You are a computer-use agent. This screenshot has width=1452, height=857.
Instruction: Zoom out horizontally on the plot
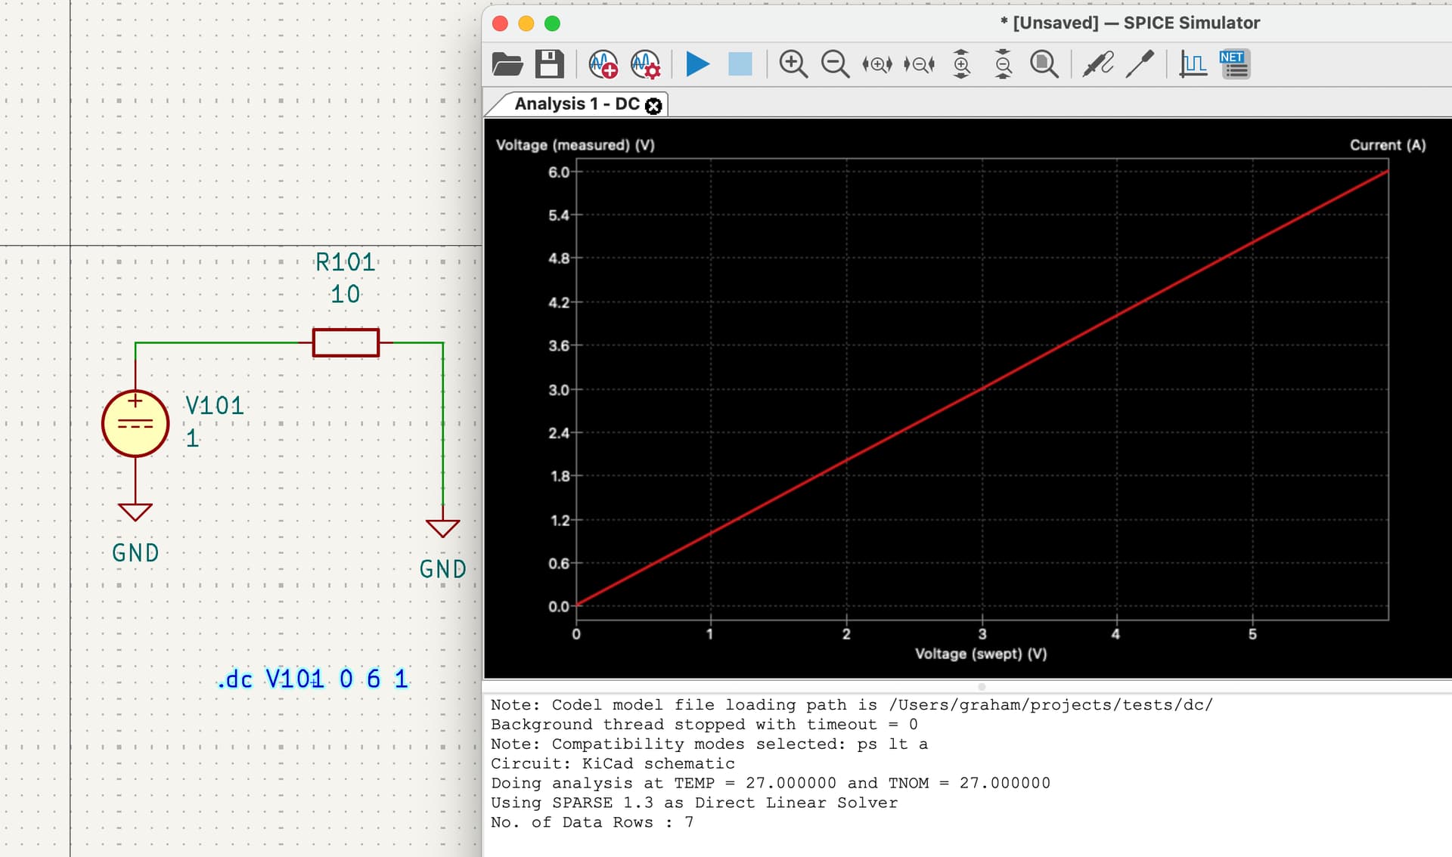coord(919,64)
